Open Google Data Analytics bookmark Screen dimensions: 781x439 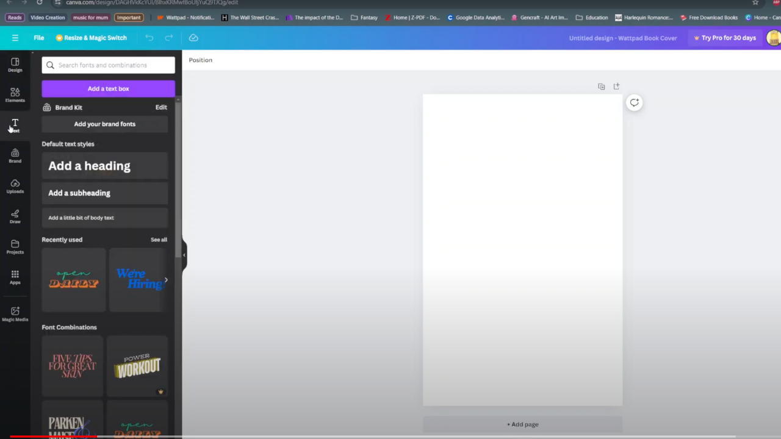coord(476,18)
